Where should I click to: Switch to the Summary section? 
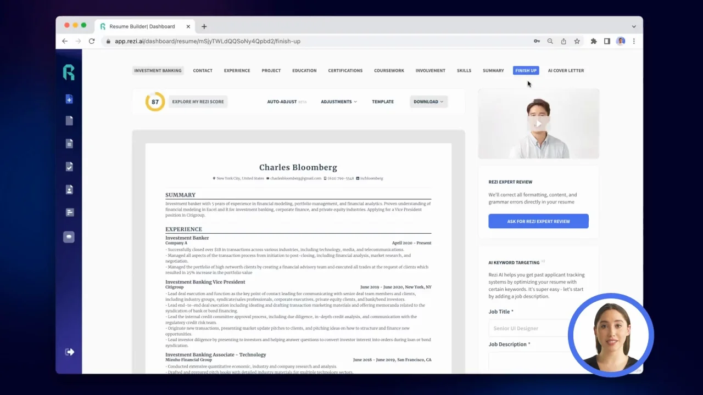tap(493, 70)
